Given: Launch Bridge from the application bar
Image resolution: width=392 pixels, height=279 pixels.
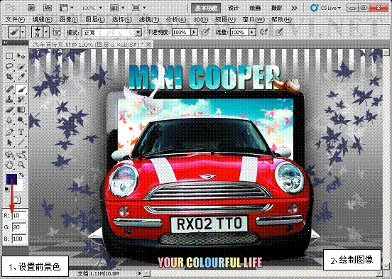Looking at the screenshot, I should (x=31, y=8).
